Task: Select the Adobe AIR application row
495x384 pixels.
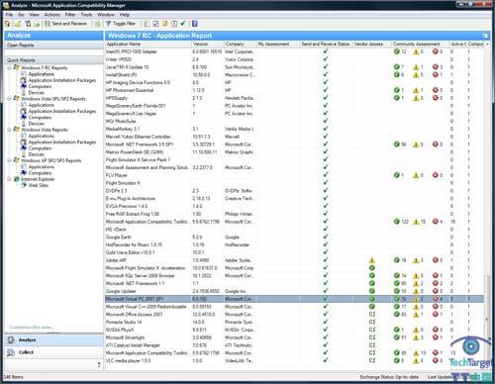Action: [294, 260]
